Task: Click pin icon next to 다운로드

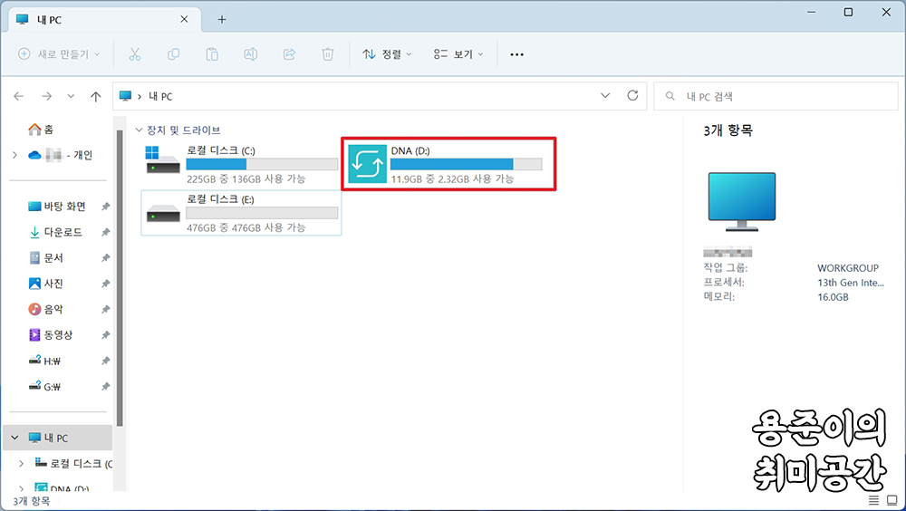Action: [105, 232]
